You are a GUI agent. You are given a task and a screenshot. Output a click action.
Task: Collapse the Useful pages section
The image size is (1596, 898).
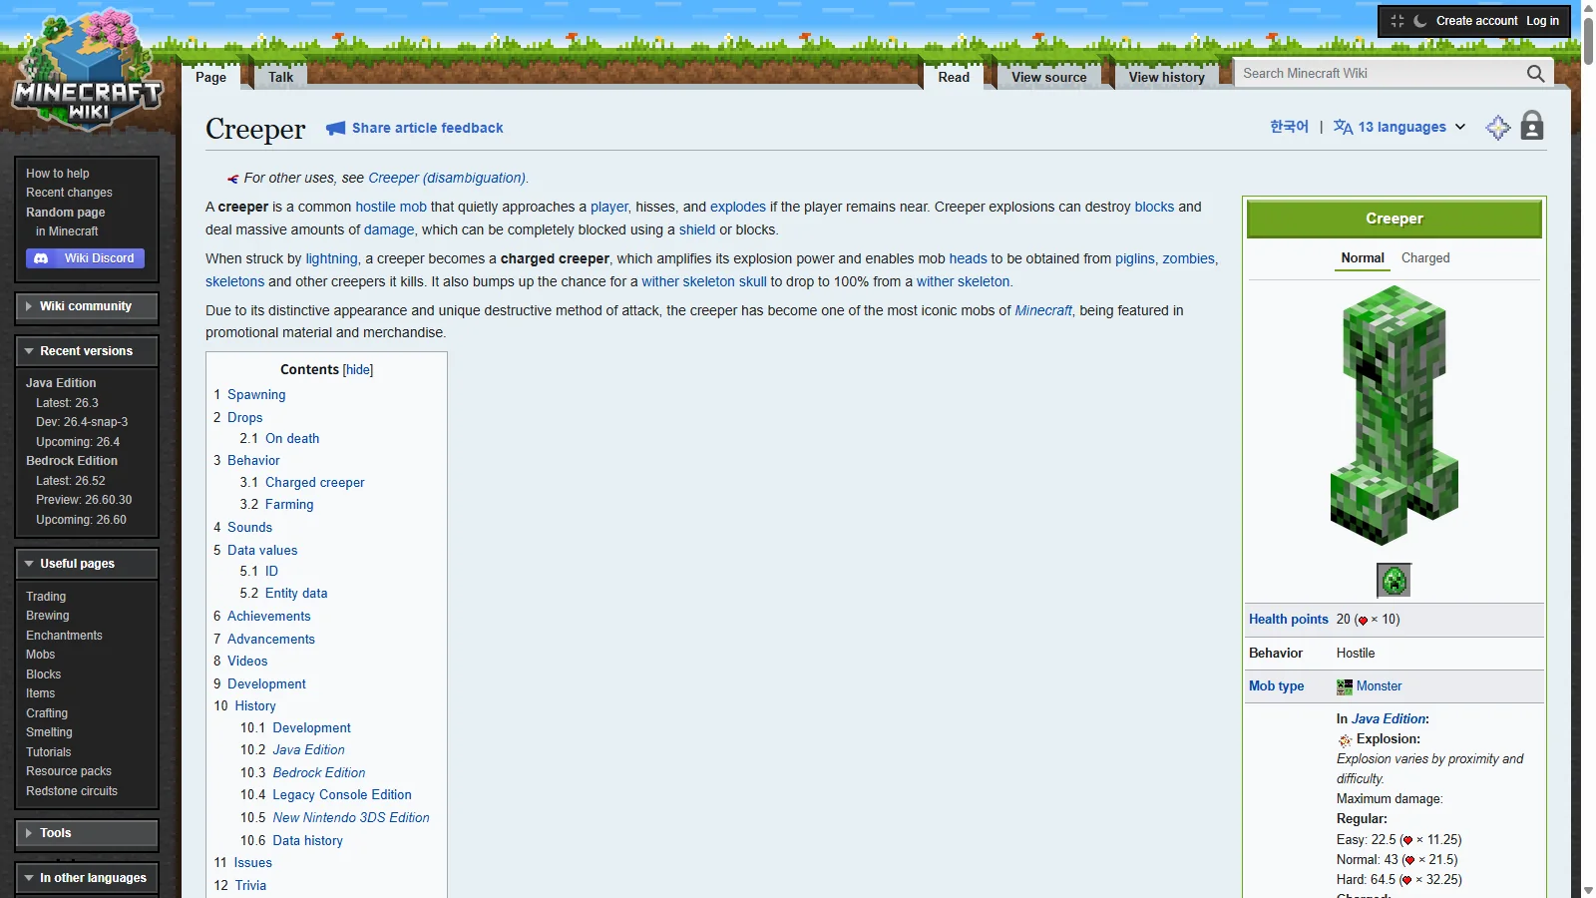click(87, 564)
